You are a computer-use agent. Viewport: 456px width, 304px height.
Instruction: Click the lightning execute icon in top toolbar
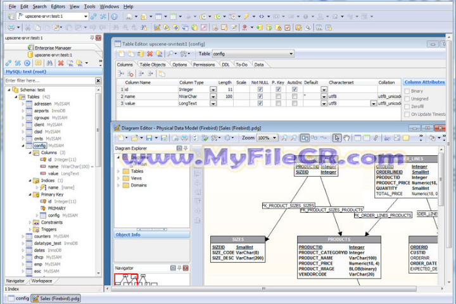tap(246, 16)
